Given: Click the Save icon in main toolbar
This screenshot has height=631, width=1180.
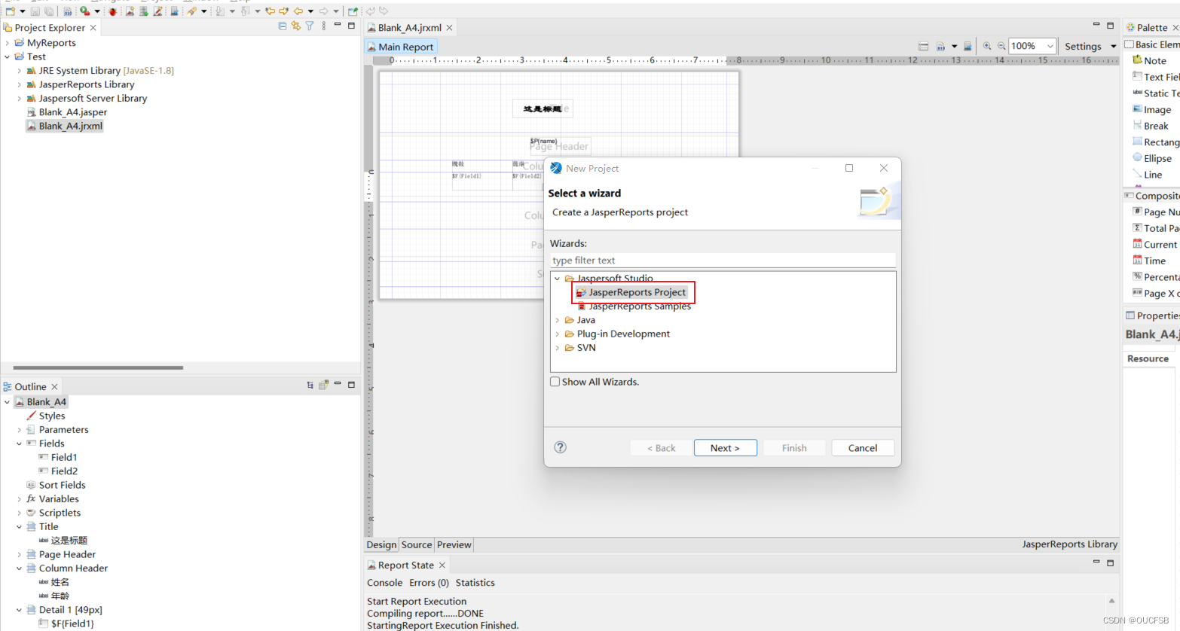Looking at the screenshot, I should coord(35,11).
